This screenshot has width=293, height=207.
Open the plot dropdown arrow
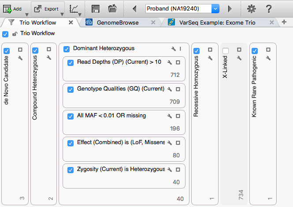[x=80, y=15]
